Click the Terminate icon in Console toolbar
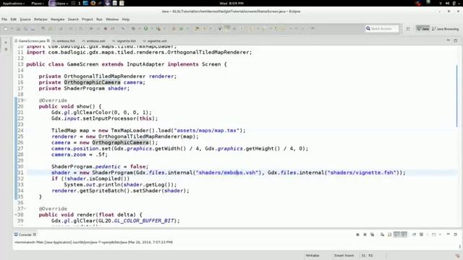This screenshot has width=463, height=260. pyautogui.click(x=357, y=235)
